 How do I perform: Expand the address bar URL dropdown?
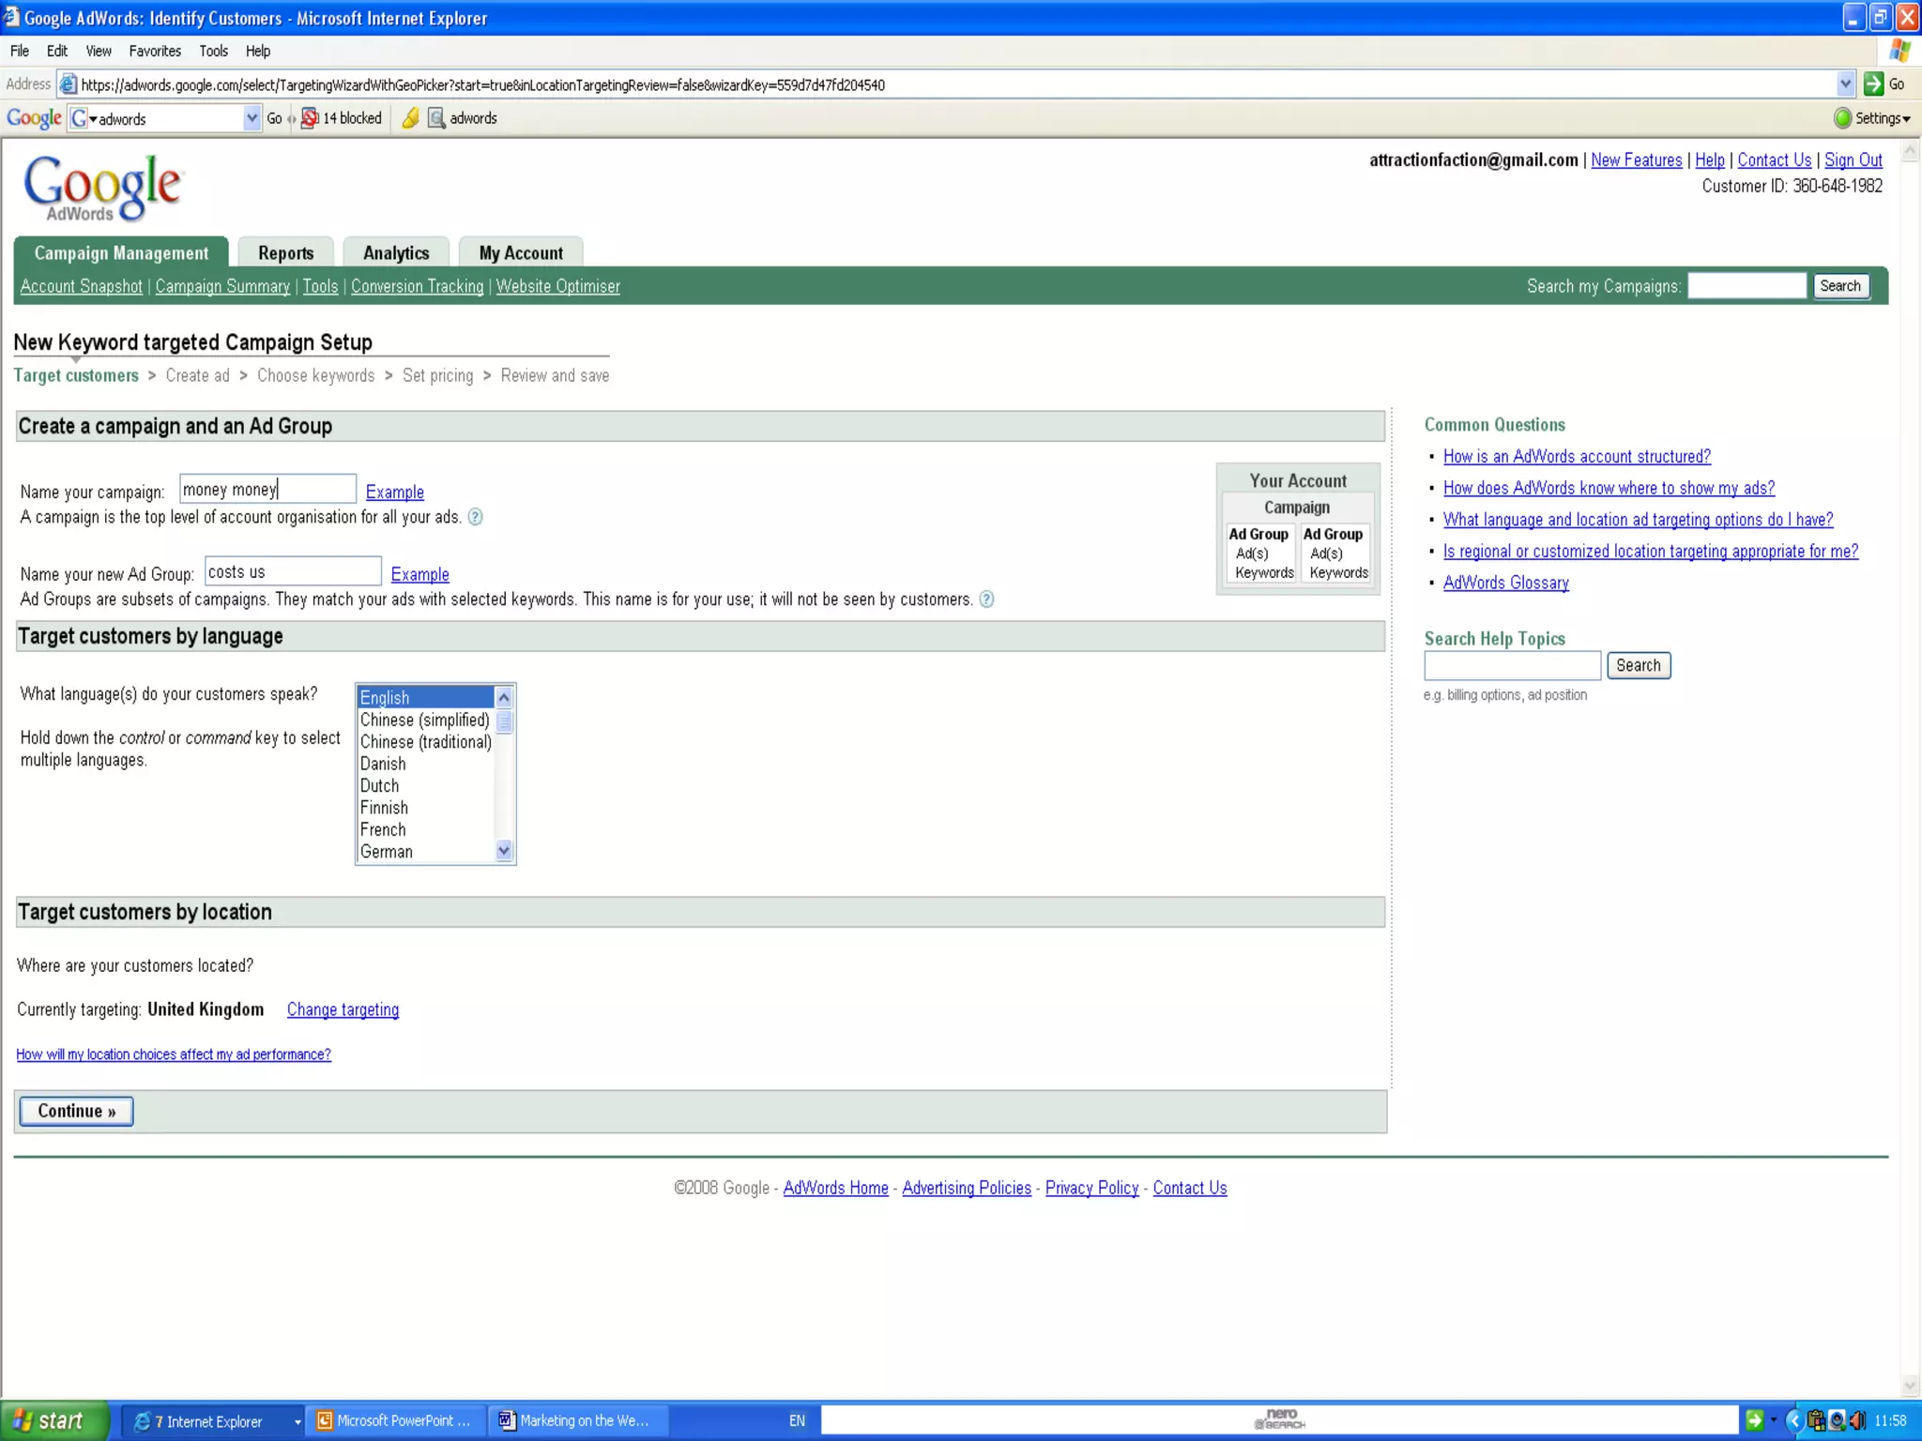1845,84
